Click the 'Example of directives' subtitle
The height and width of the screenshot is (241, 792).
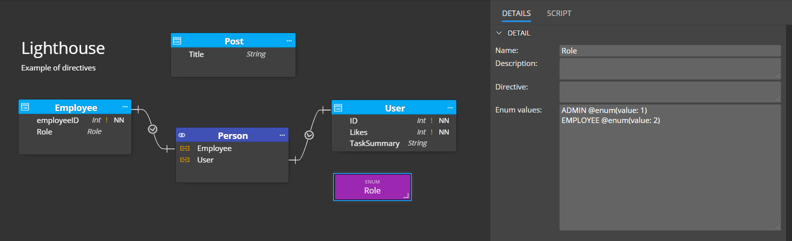pyautogui.click(x=59, y=68)
